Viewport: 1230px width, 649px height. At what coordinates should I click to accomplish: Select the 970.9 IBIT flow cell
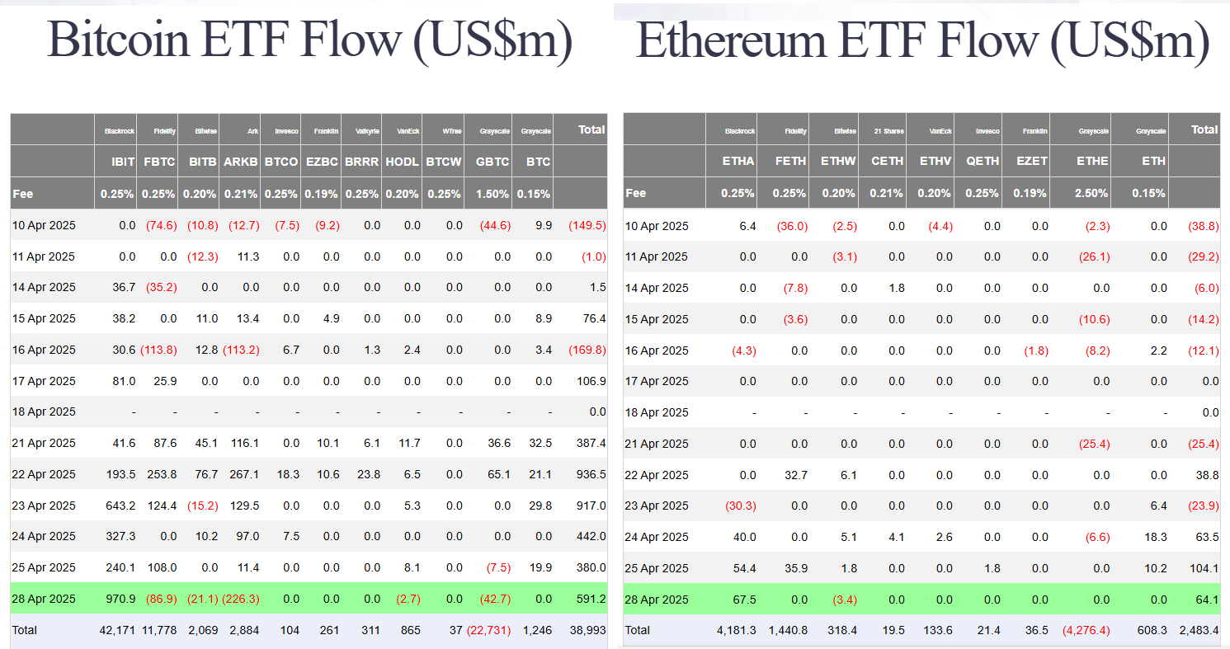(118, 599)
